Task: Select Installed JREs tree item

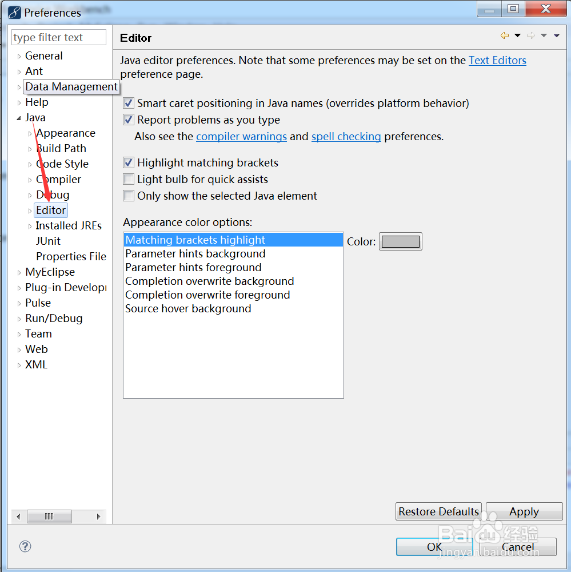Action: [69, 225]
